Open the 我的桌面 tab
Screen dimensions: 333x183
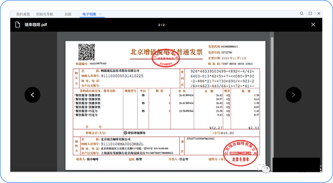[23, 14]
